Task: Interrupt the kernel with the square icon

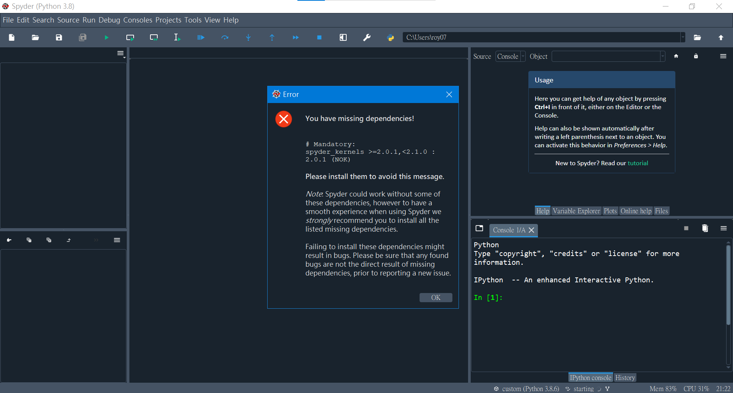Action: click(x=686, y=228)
